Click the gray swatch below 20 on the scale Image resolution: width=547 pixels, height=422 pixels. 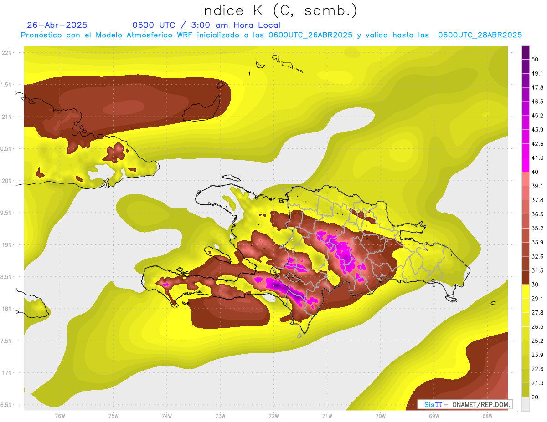[x=526, y=404]
